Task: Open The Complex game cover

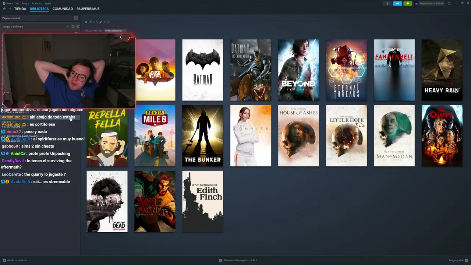Action: point(251,136)
